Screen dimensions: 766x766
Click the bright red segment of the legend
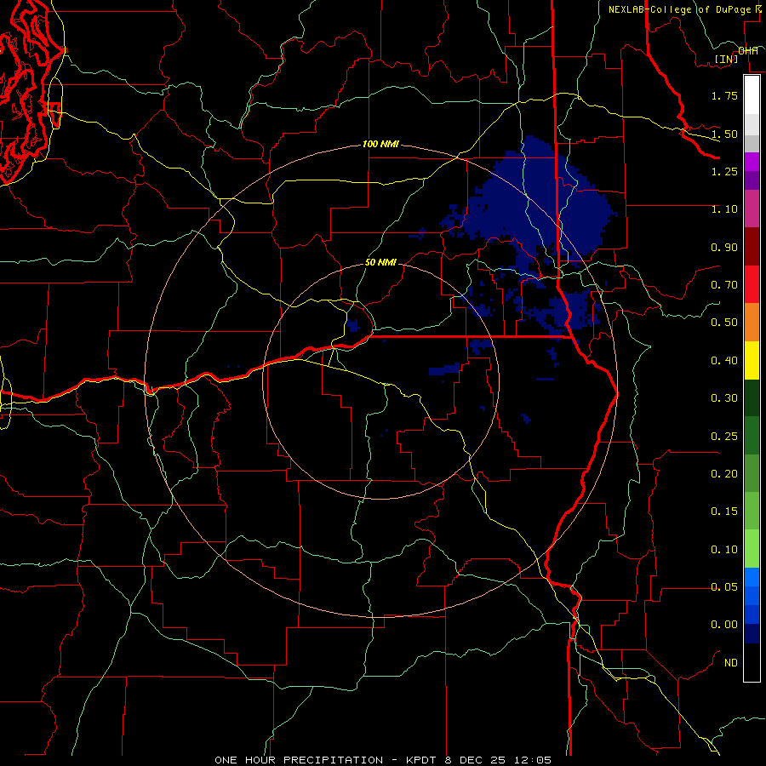(752, 284)
